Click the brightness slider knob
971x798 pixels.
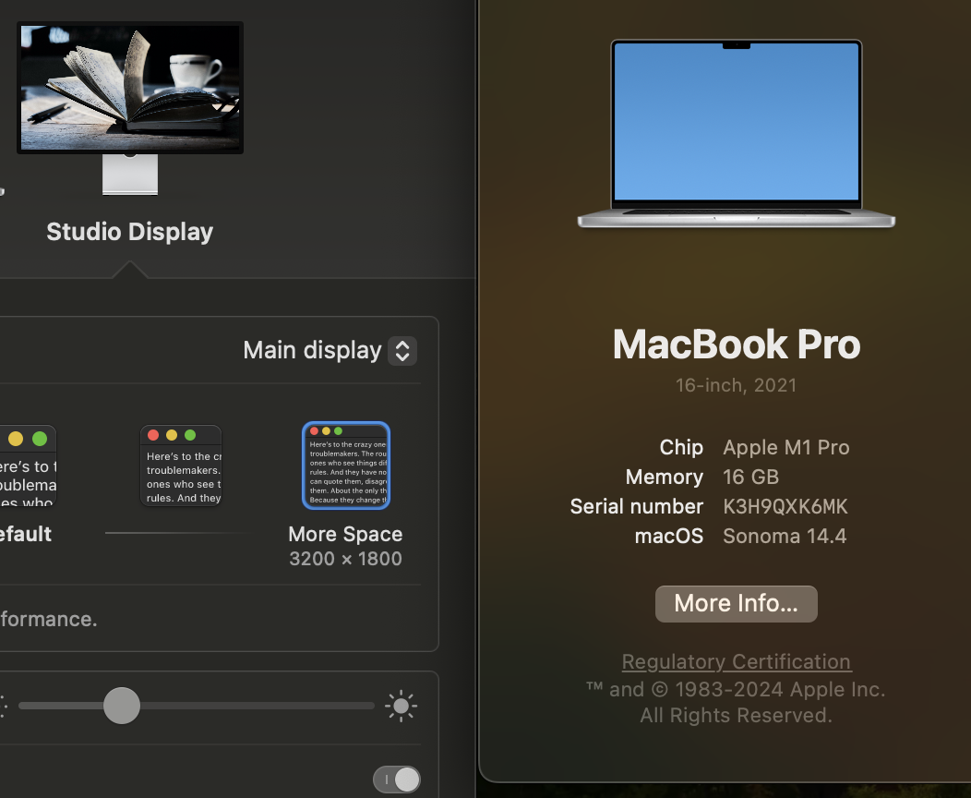[122, 706]
